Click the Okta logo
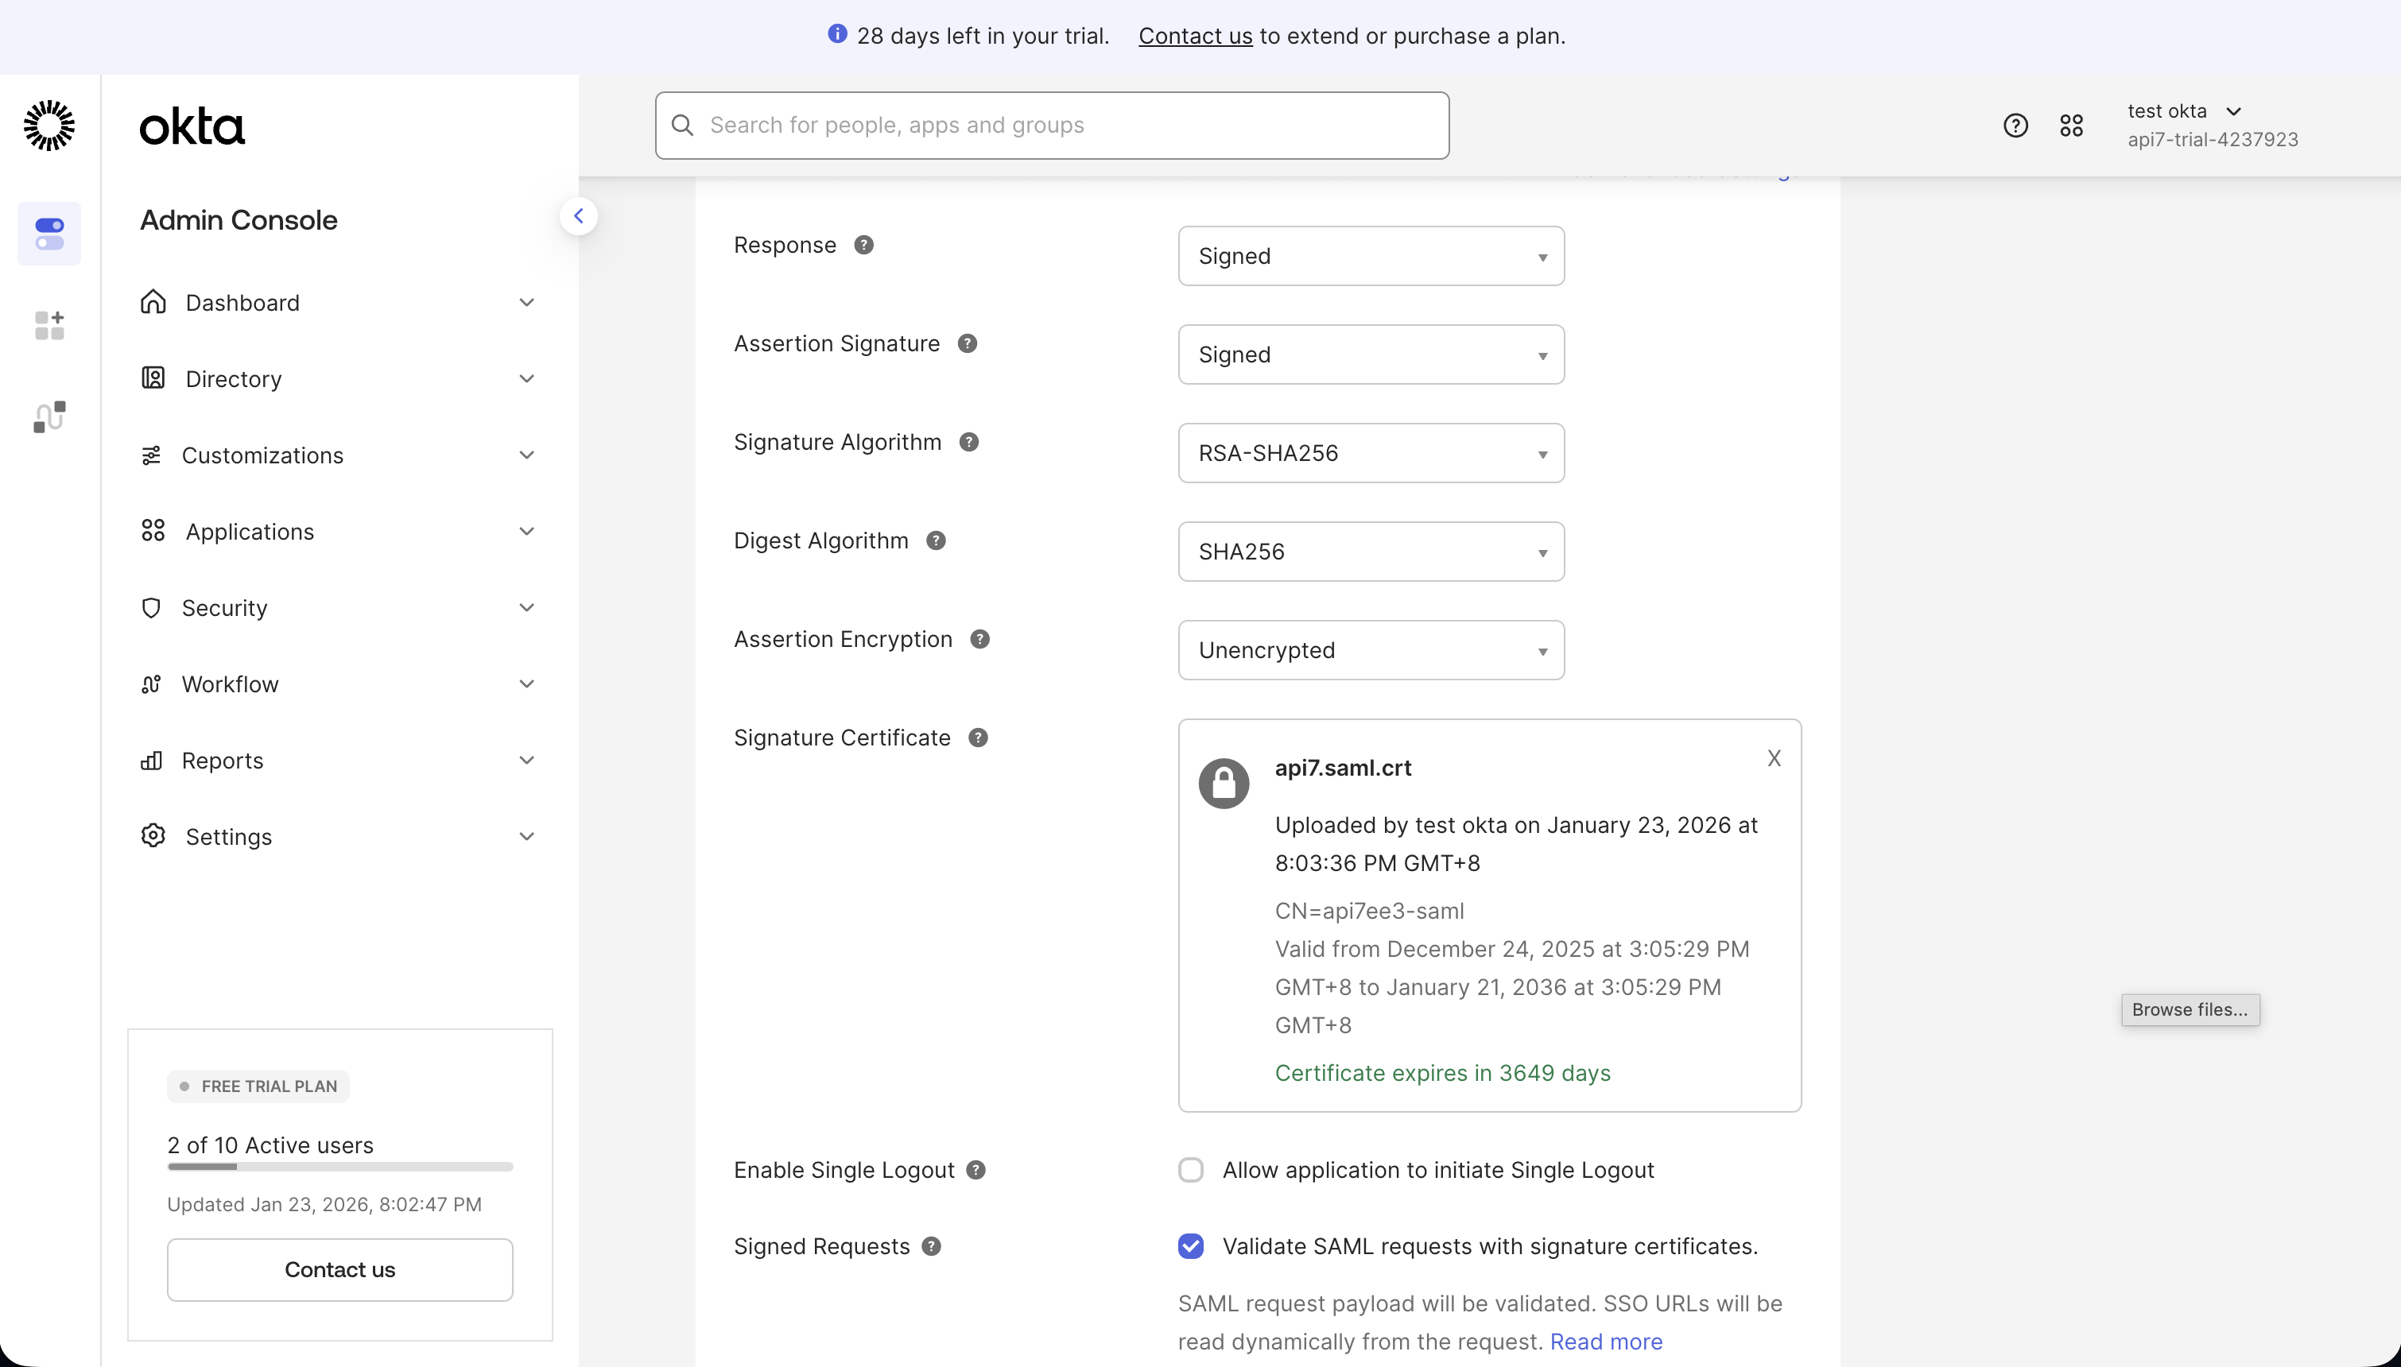 point(192,126)
